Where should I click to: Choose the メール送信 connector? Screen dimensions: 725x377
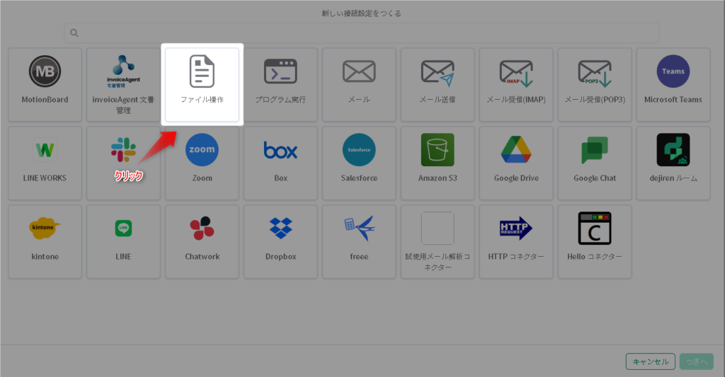[x=438, y=85]
